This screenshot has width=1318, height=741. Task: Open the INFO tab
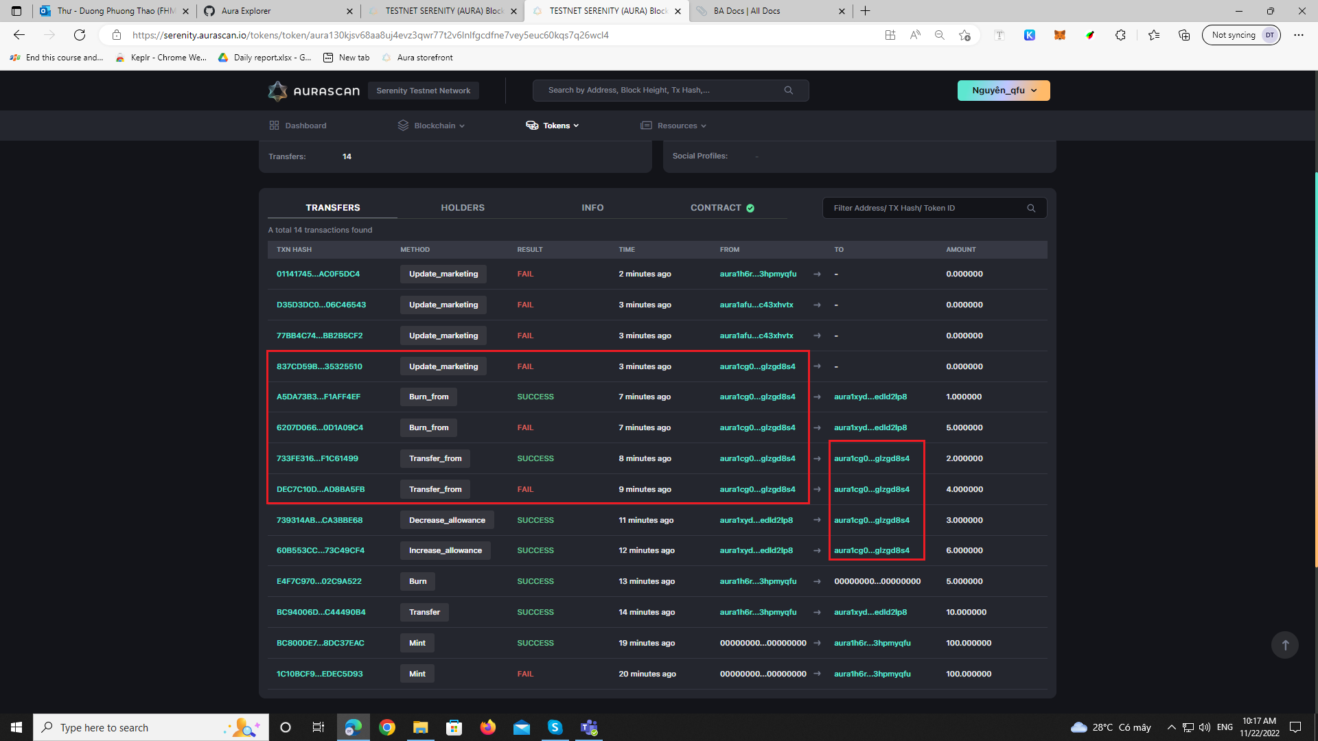click(x=592, y=208)
